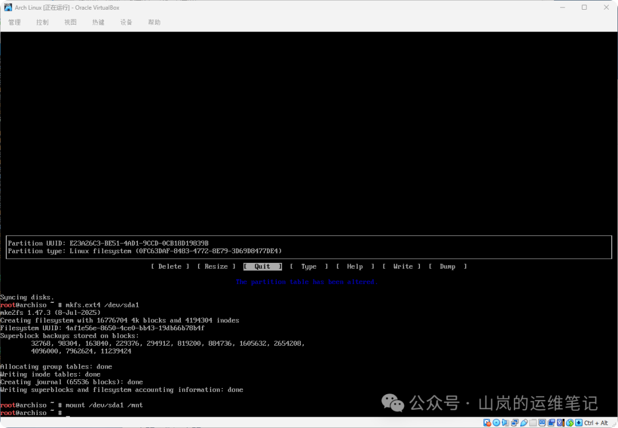Click the Partition type Linux filesystem line
Image resolution: width=618 pixels, height=428 pixels.
tap(145, 251)
